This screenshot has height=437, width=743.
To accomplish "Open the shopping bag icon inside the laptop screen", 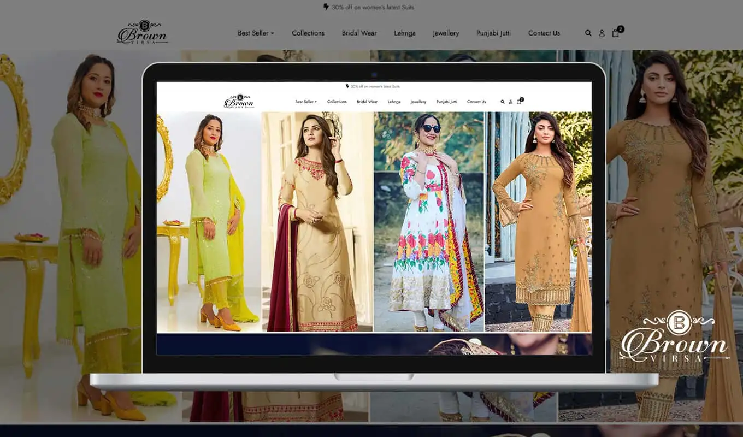I will 520,101.
